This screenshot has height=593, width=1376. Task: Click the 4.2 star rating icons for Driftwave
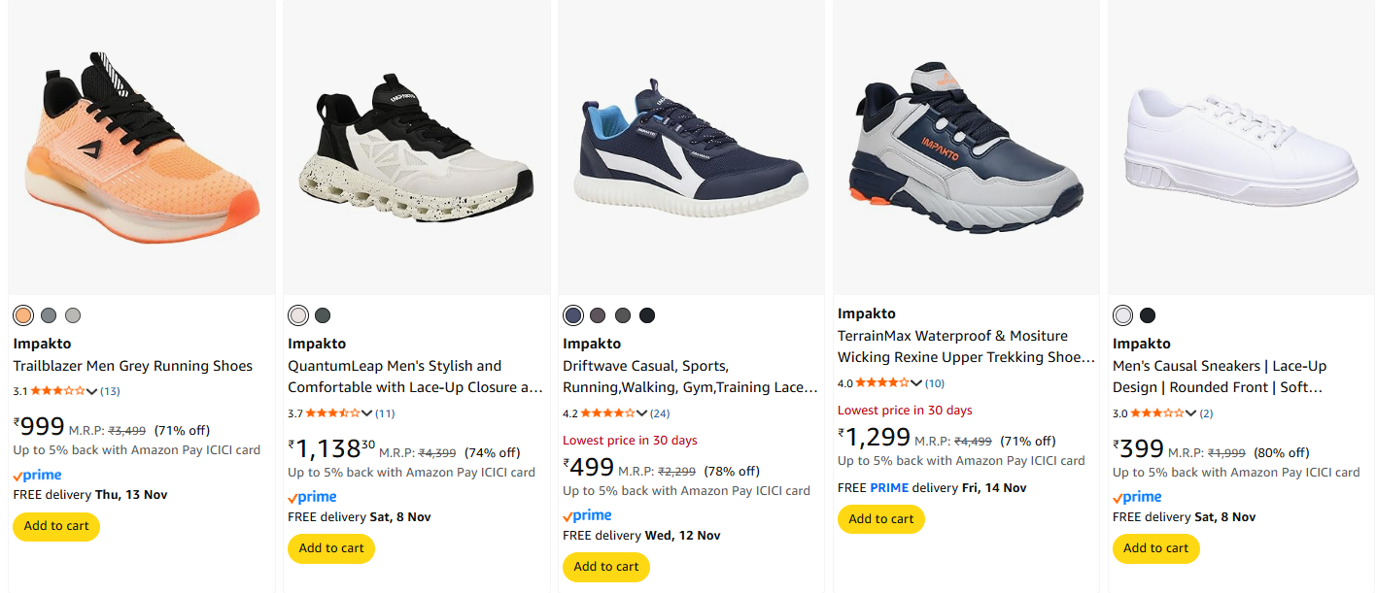coord(606,413)
